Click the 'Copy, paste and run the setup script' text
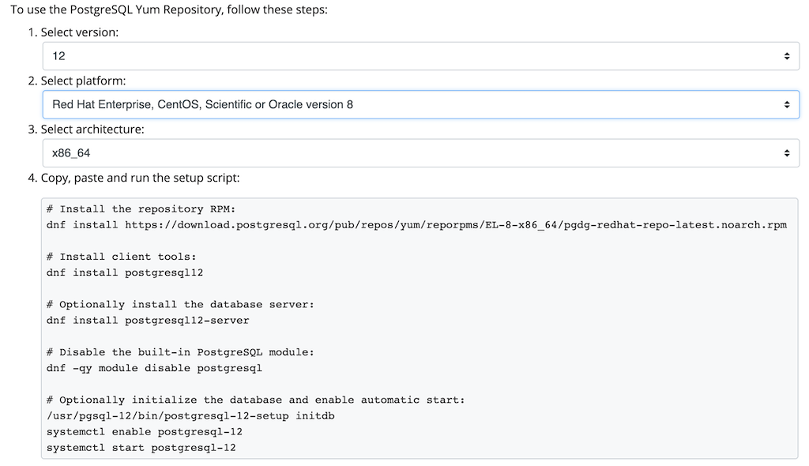The height and width of the screenshot is (466, 809). 140,178
